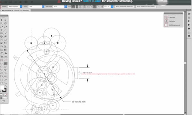Toggle the change screen mode button
The image size is (192, 115).
pos(3,101)
